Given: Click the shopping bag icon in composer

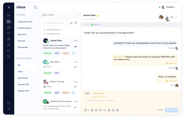Looking at the screenshot, I should coord(113,110).
